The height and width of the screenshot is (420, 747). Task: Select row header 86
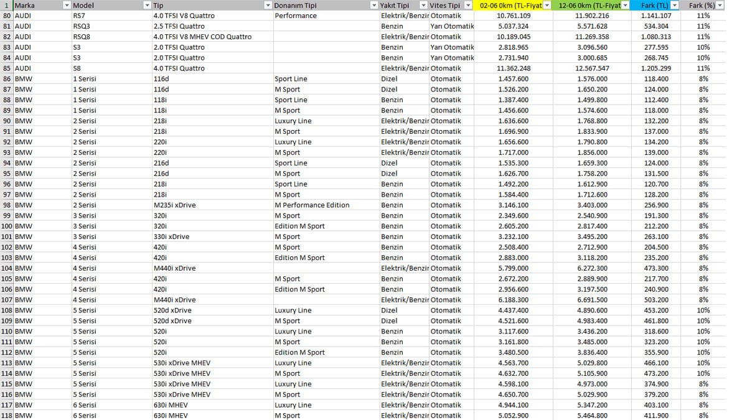(x=6, y=79)
